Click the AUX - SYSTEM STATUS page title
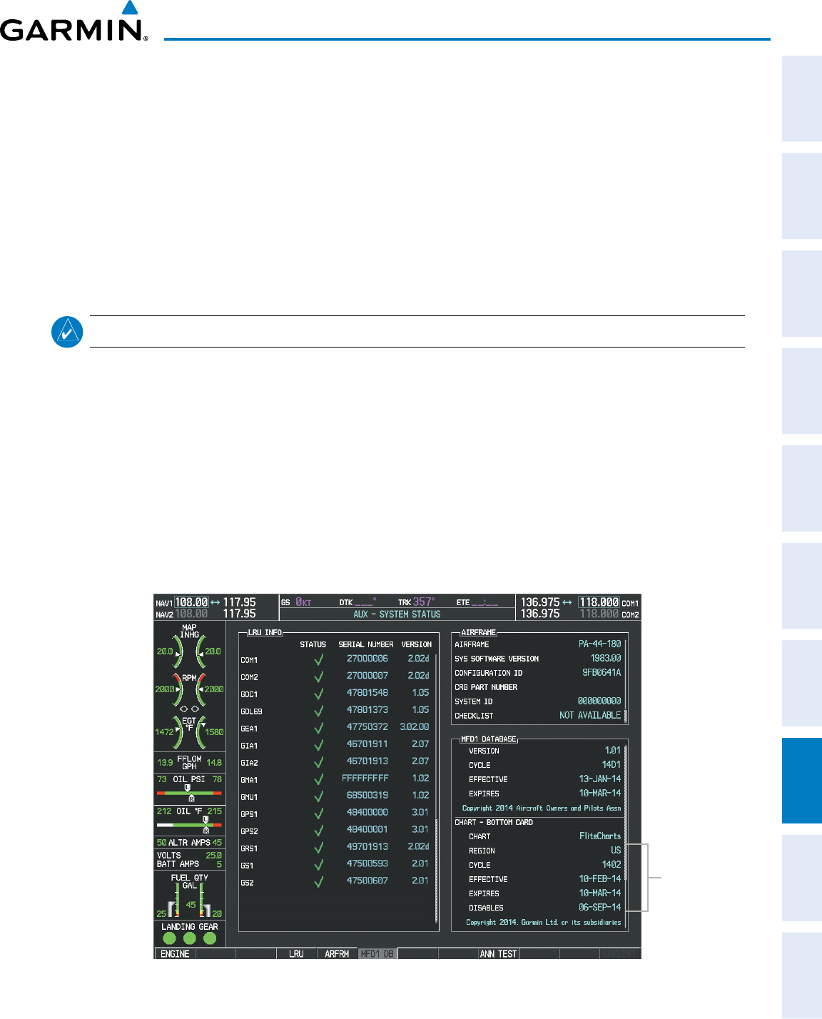This screenshot has width=822, height=1019. coord(397,614)
